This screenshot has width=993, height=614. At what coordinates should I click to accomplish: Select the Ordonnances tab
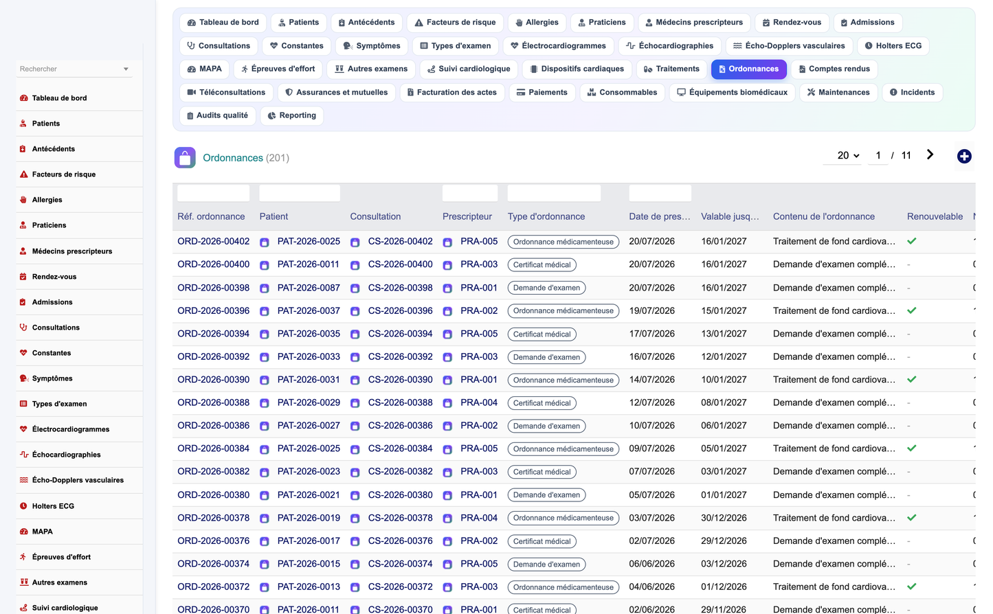coord(748,69)
